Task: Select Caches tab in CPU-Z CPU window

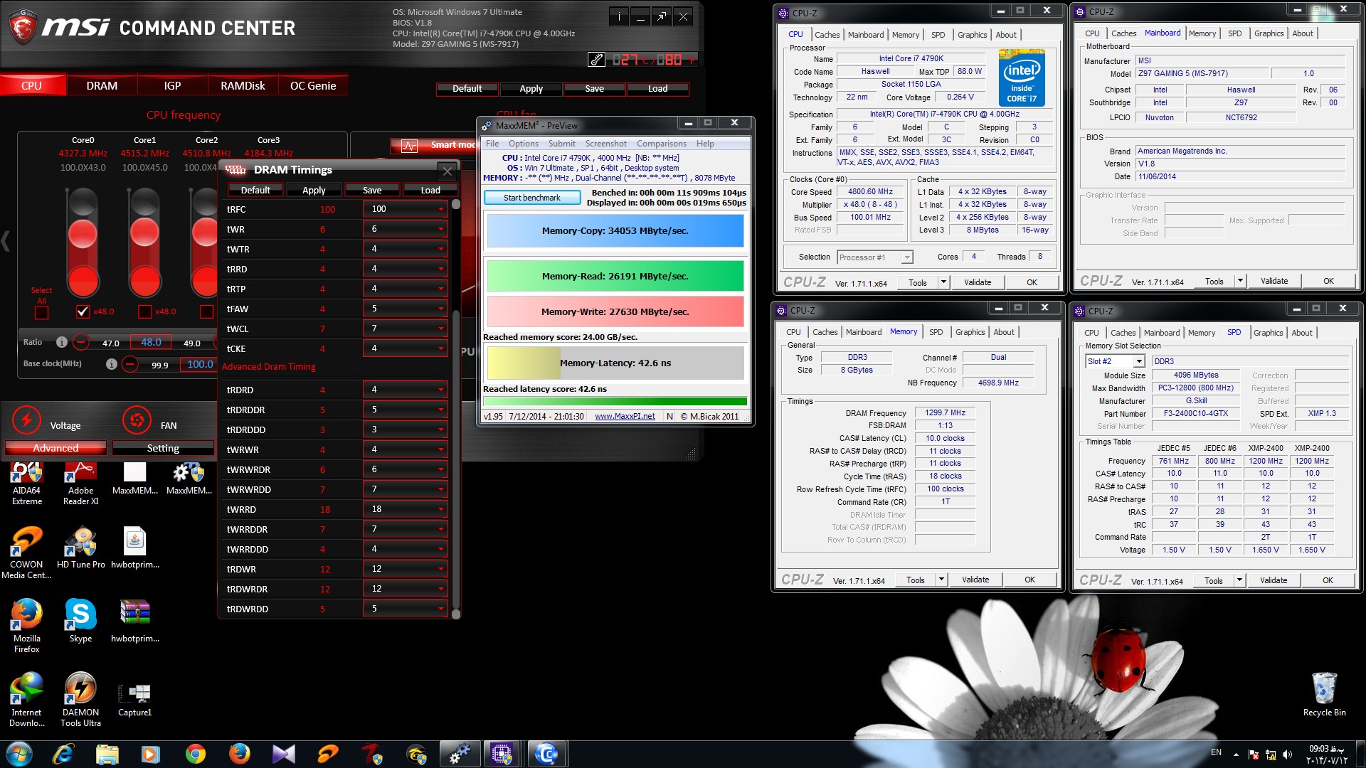Action: pos(827,35)
